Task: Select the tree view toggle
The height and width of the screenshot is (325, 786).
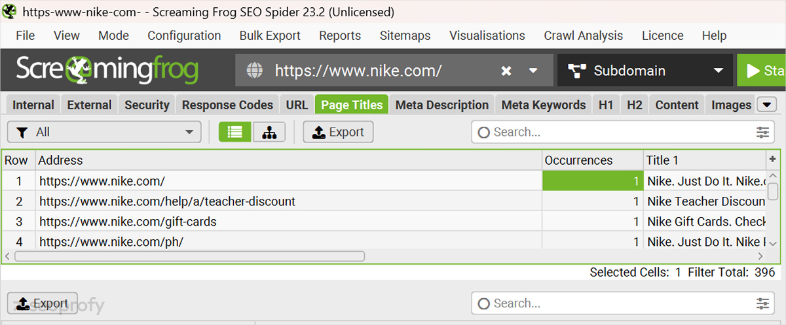Action: 269,132
